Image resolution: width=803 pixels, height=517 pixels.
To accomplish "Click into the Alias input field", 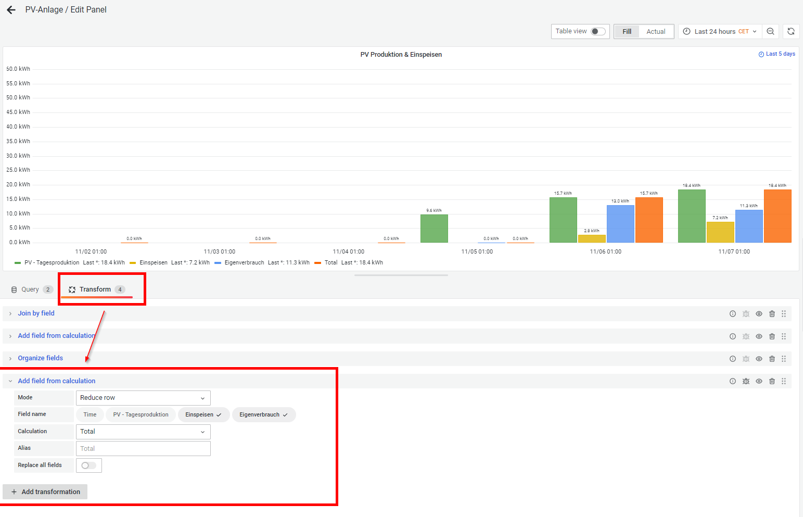I will click(143, 449).
